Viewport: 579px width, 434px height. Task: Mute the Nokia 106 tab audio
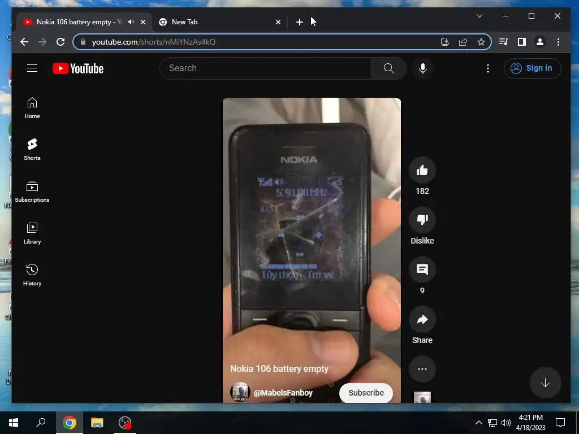point(131,22)
